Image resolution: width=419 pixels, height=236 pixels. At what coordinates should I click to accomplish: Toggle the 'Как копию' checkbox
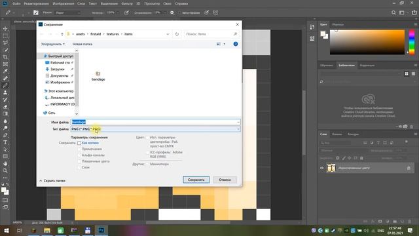click(x=79, y=143)
